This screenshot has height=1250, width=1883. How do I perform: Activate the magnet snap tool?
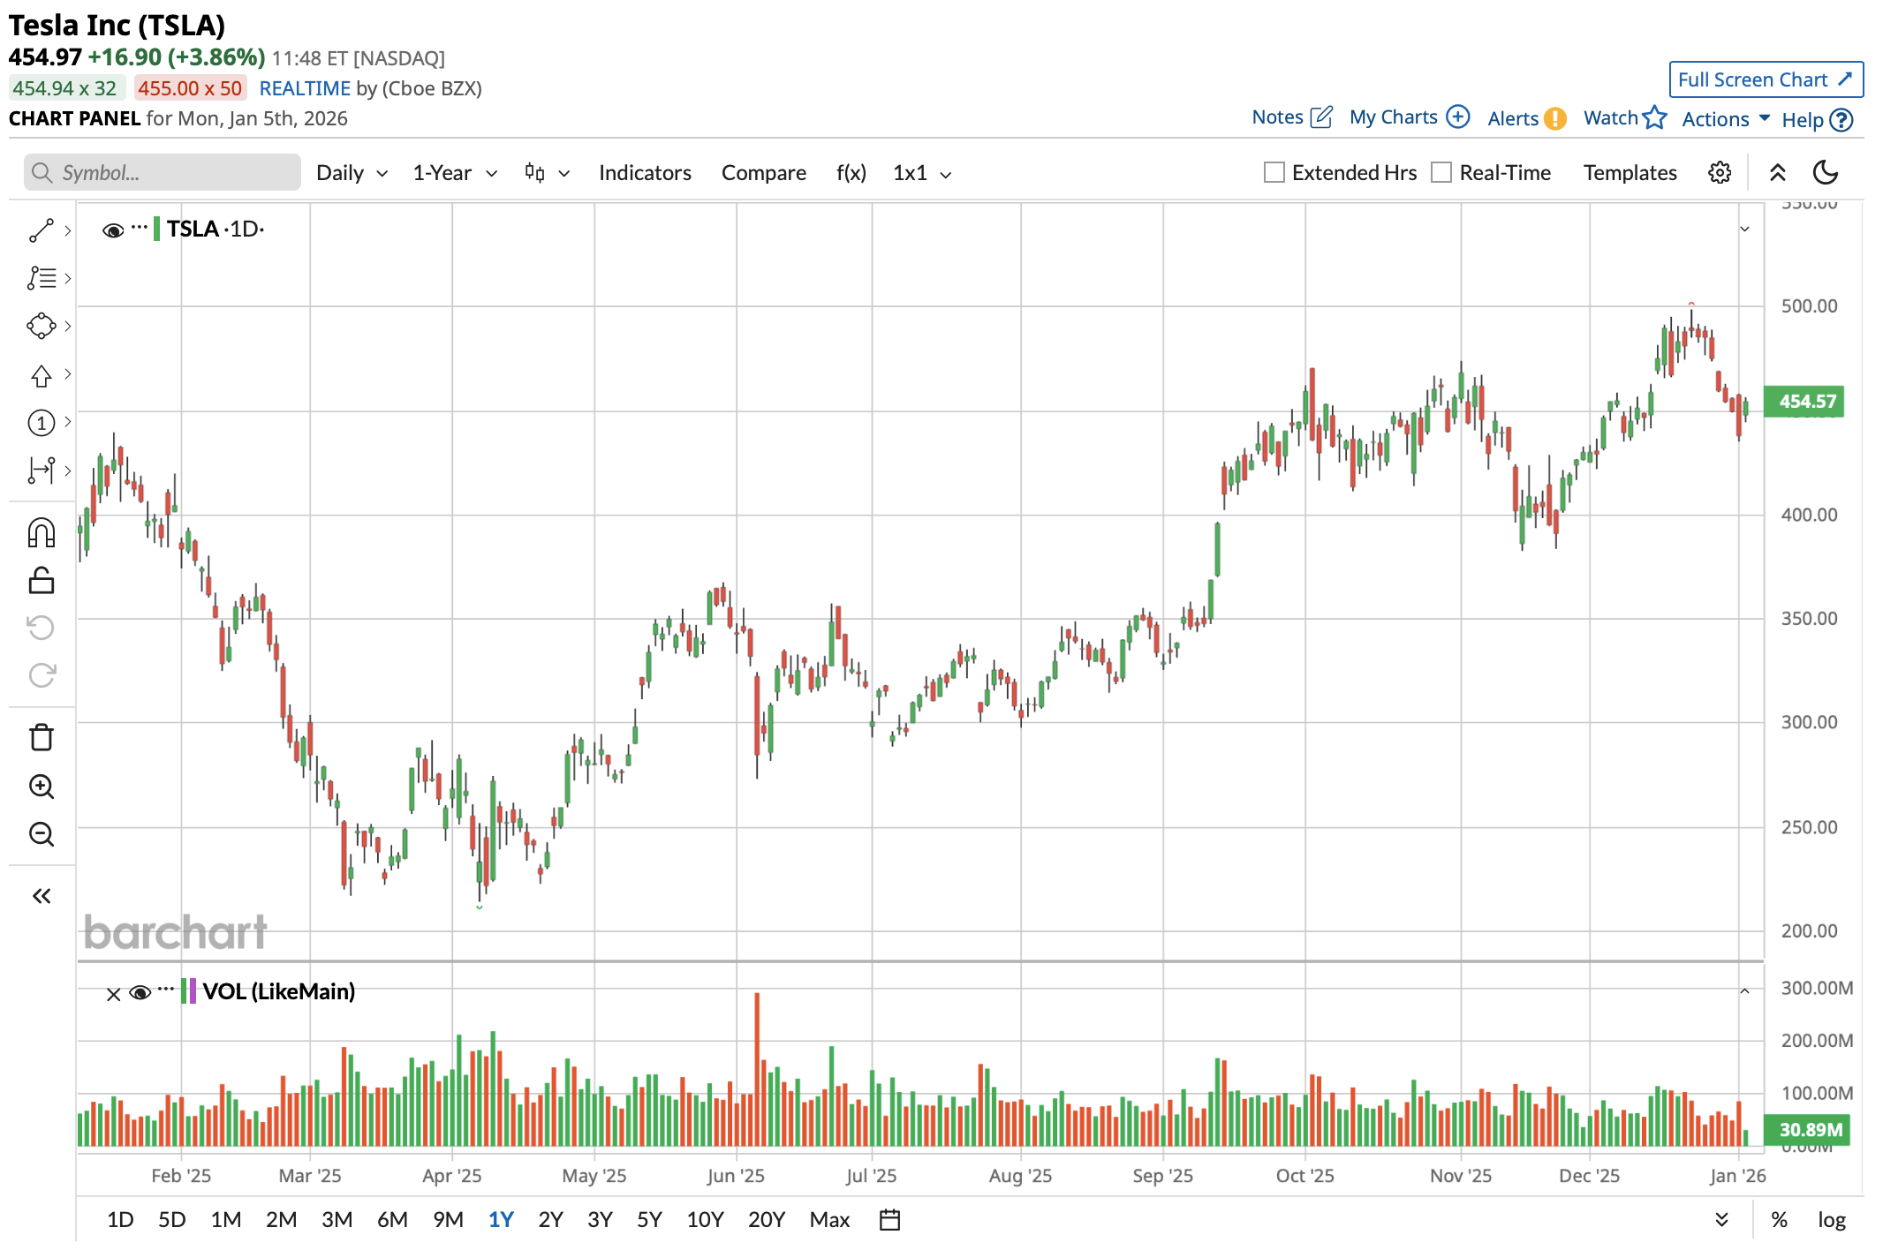tap(42, 533)
